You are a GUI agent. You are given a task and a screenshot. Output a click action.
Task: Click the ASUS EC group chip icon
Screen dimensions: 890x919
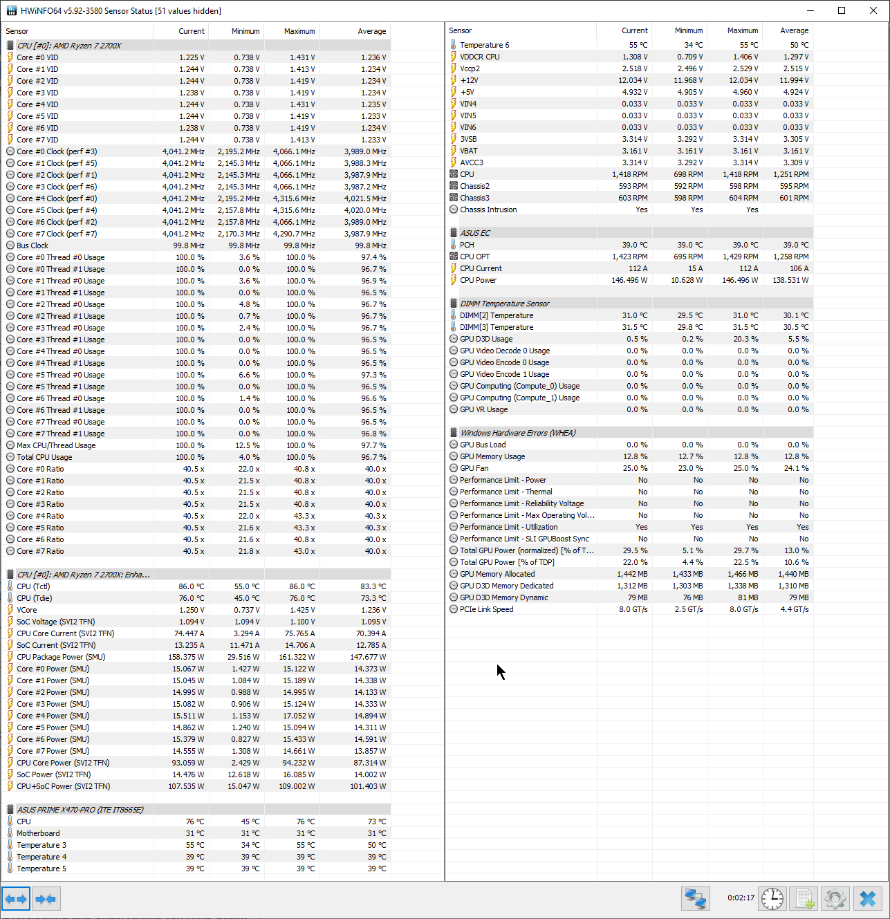pyautogui.click(x=454, y=233)
